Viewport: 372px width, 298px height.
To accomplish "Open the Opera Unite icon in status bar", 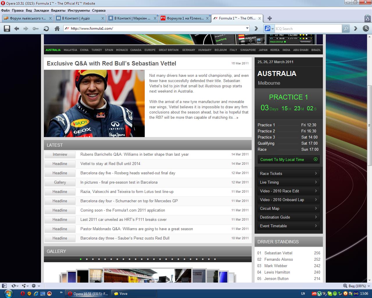I will point(24,286).
